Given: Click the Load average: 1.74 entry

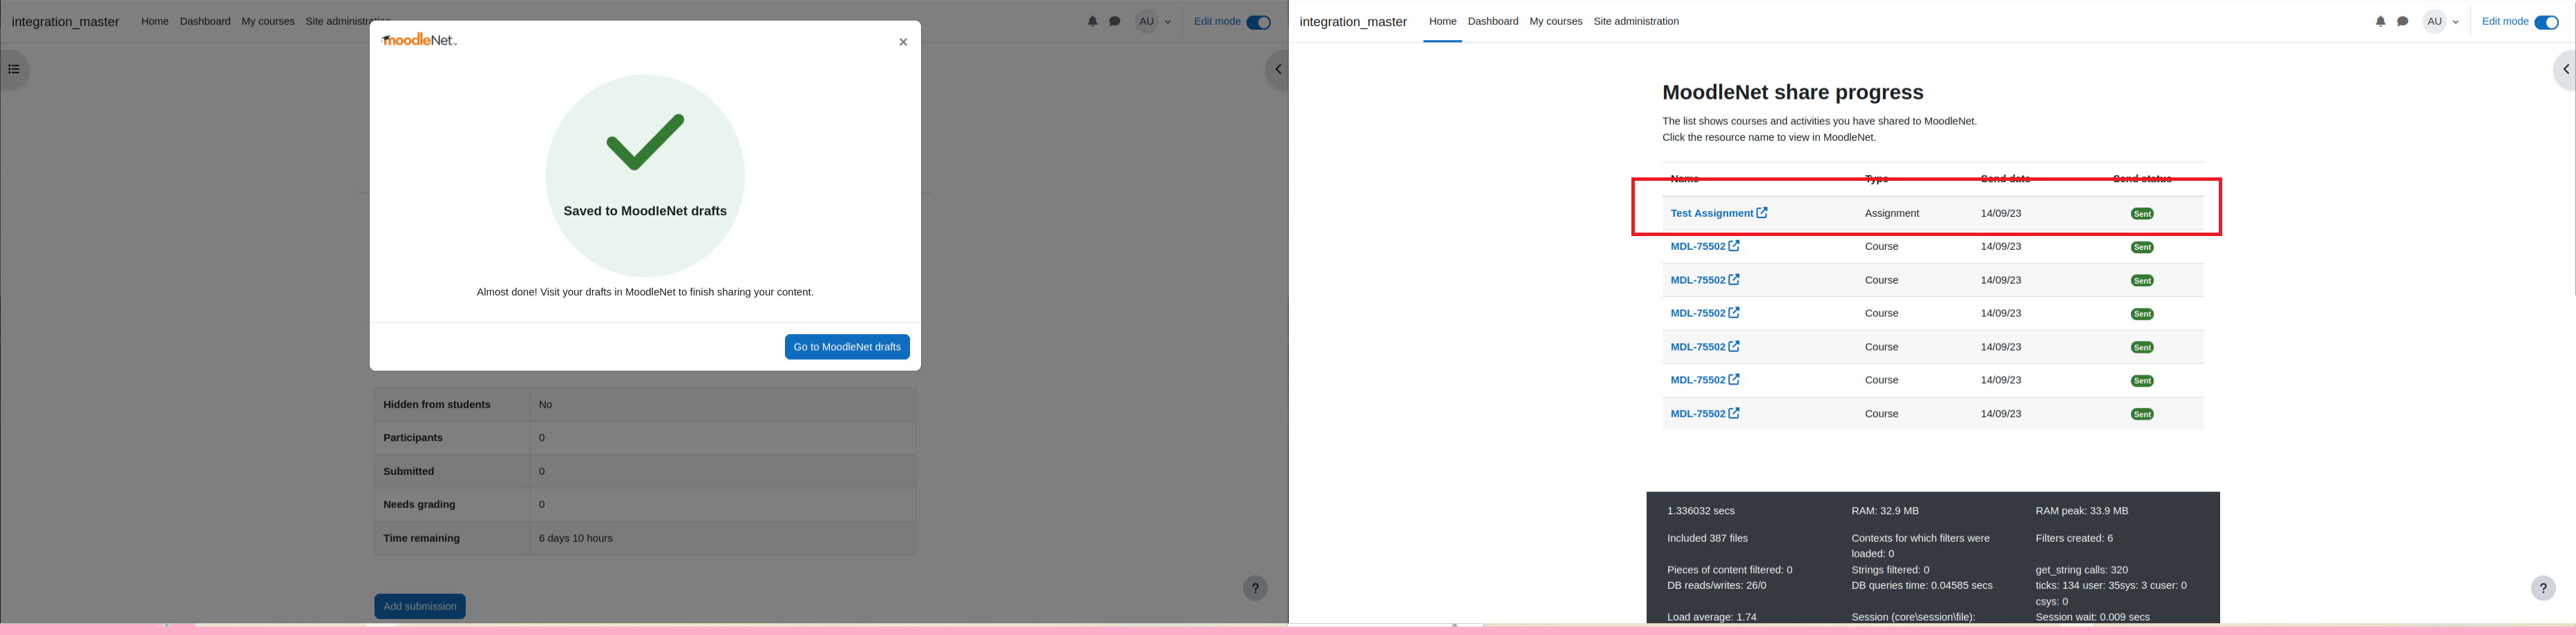Looking at the screenshot, I should pos(1711,617).
